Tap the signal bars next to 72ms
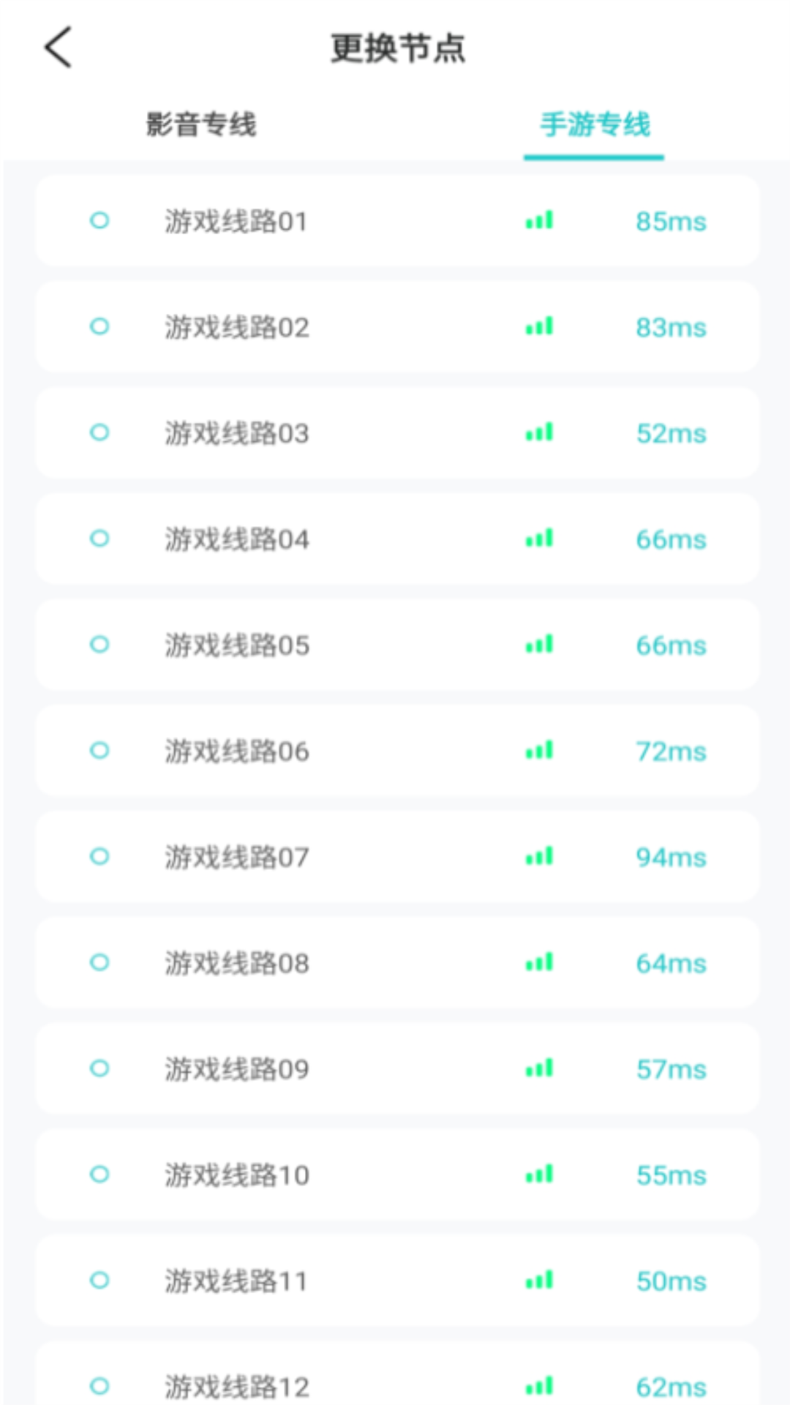The width and height of the screenshot is (790, 1405). (539, 751)
